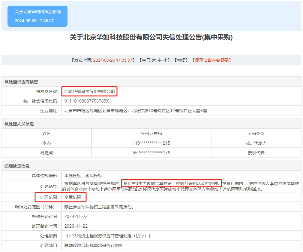
Task: Select 《军队物资工程服务供应商管理规定（试行）》
Action: tap(108, 236)
